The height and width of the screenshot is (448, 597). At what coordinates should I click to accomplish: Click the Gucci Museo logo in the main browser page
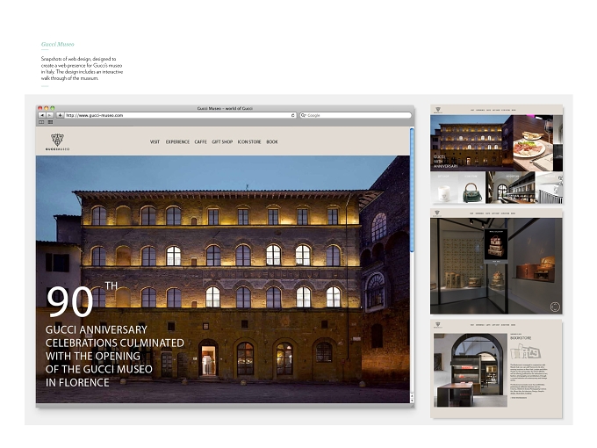point(57,142)
